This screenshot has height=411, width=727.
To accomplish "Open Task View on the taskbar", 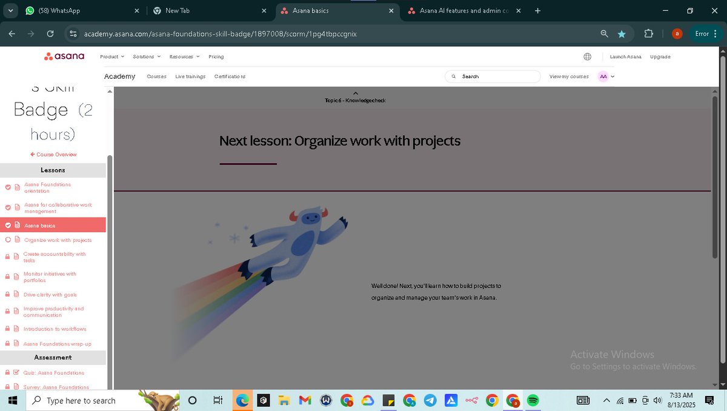I will pos(218,400).
